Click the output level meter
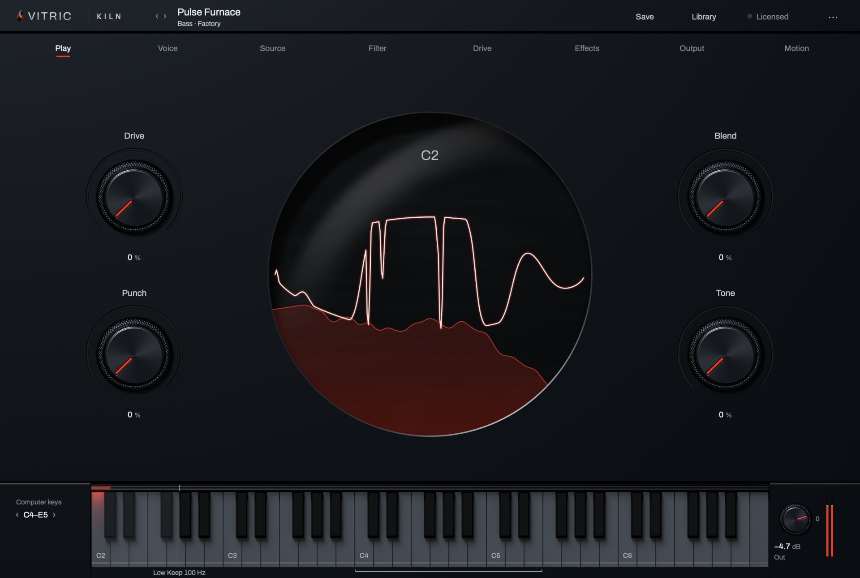 pyautogui.click(x=830, y=531)
